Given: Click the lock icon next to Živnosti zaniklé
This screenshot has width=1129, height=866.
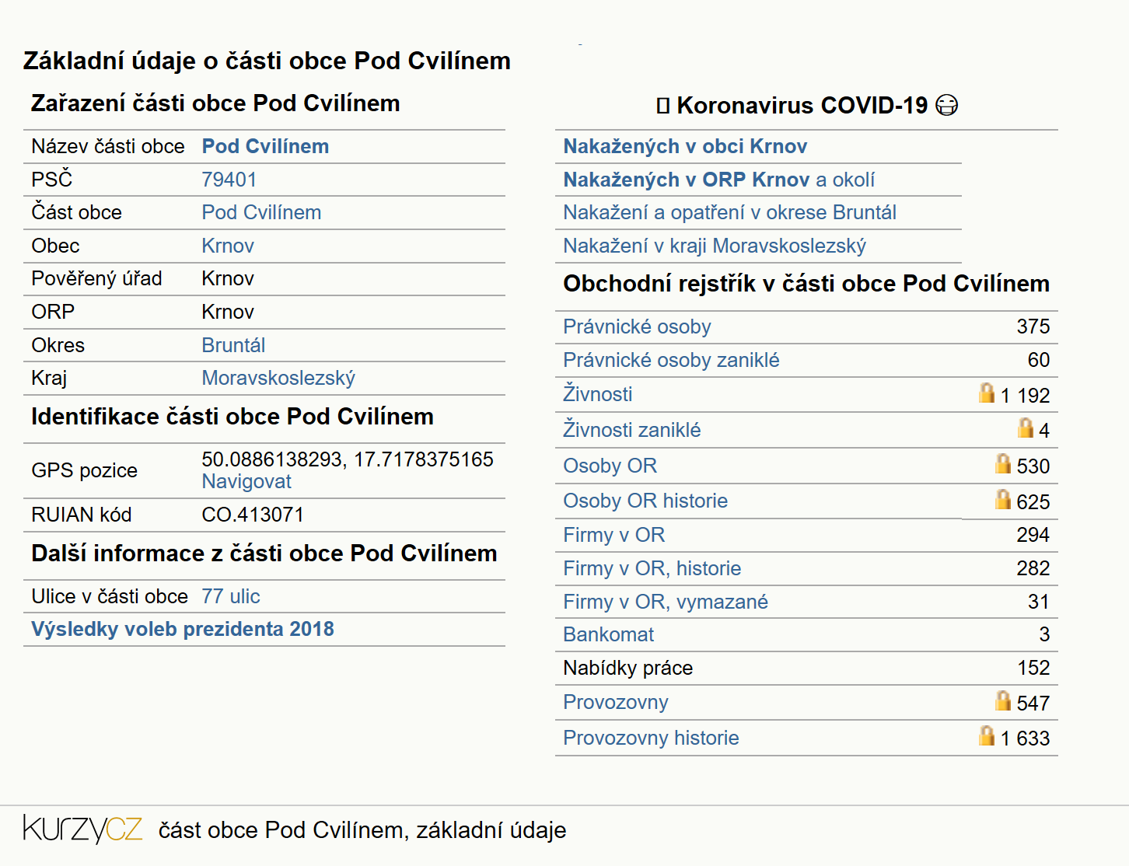Looking at the screenshot, I should point(1026,428).
